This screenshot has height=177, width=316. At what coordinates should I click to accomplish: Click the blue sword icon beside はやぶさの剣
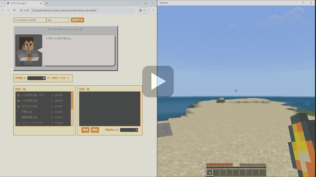[18, 106]
